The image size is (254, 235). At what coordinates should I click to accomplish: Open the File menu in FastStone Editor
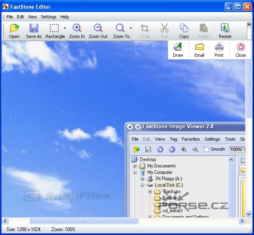(10, 17)
